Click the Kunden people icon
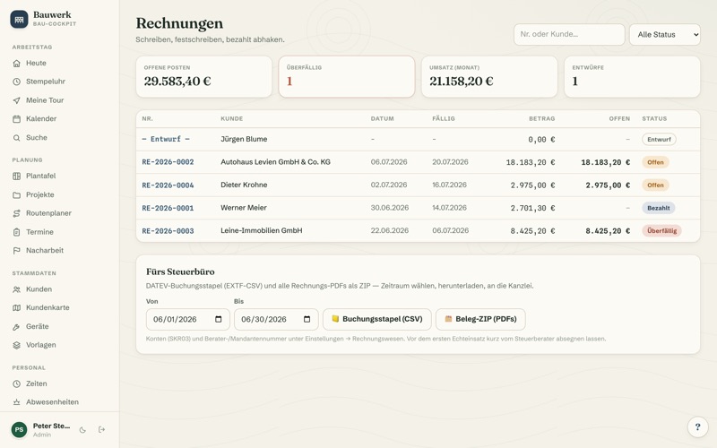The height and width of the screenshot is (448, 717). coord(16,289)
